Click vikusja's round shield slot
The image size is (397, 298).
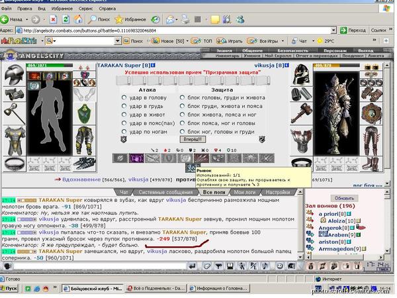[x=371, y=113]
